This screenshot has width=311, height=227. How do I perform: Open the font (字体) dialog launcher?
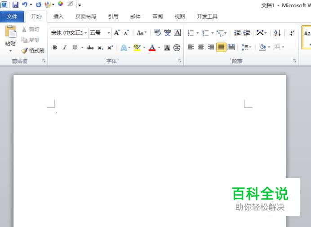point(179,61)
